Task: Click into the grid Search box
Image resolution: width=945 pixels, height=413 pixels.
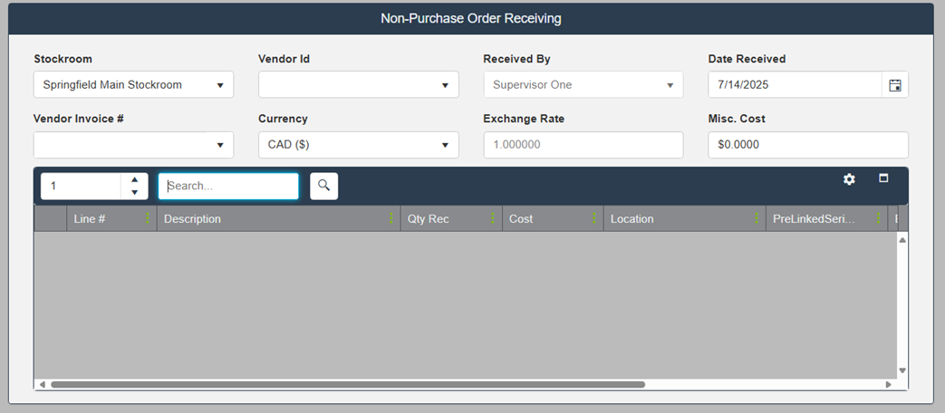Action: click(x=228, y=186)
